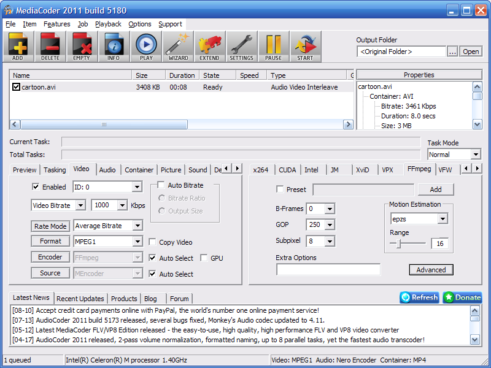Toggle Source Auto Select checkbox
Viewport: 491px width, 368px height.
pyautogui.click(x=152, y=274)
